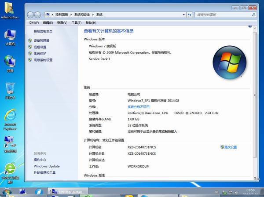Viewport: 264px width, 197px height.
Task: Click the network tray icon
Action: coord(230,192)
